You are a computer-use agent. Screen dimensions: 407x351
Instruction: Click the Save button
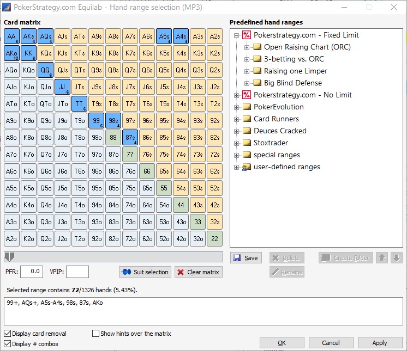(246, 258)
